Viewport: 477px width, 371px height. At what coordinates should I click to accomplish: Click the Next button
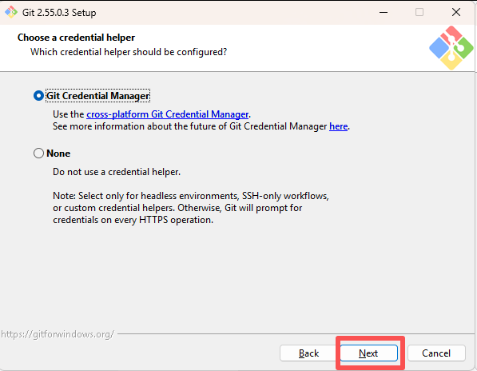coord(368,353)
